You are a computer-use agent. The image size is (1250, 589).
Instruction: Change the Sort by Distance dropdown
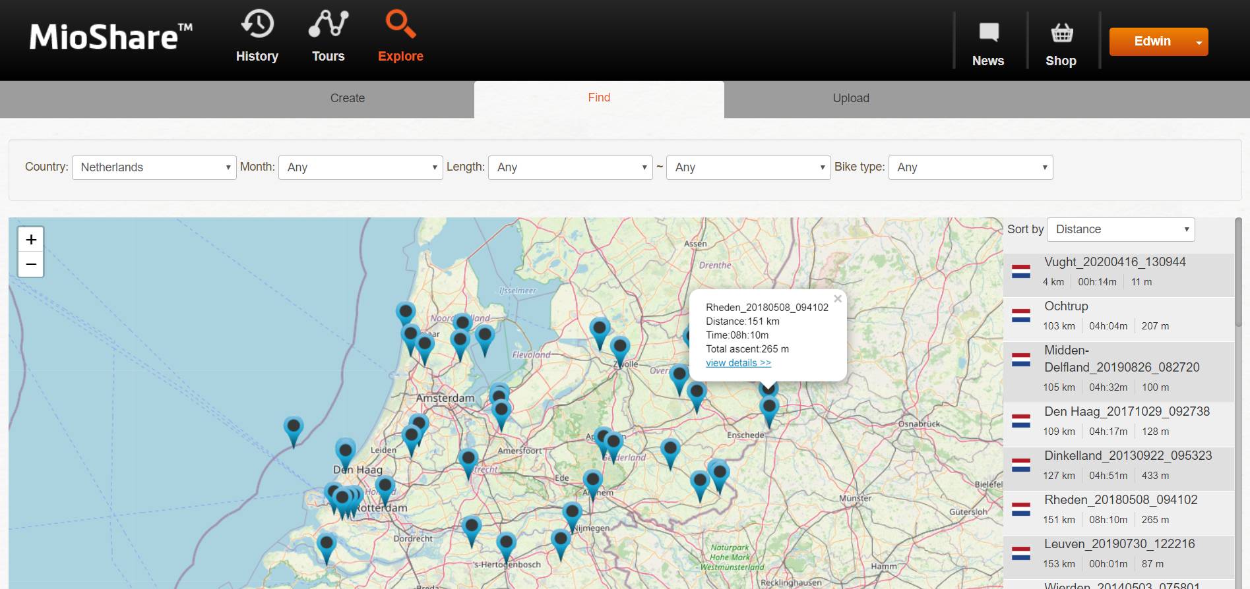point(1120,229)
